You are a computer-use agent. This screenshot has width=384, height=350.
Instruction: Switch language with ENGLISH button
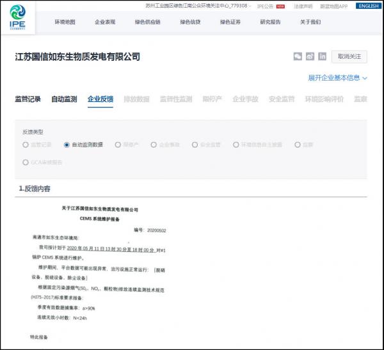tap(369, 6)
